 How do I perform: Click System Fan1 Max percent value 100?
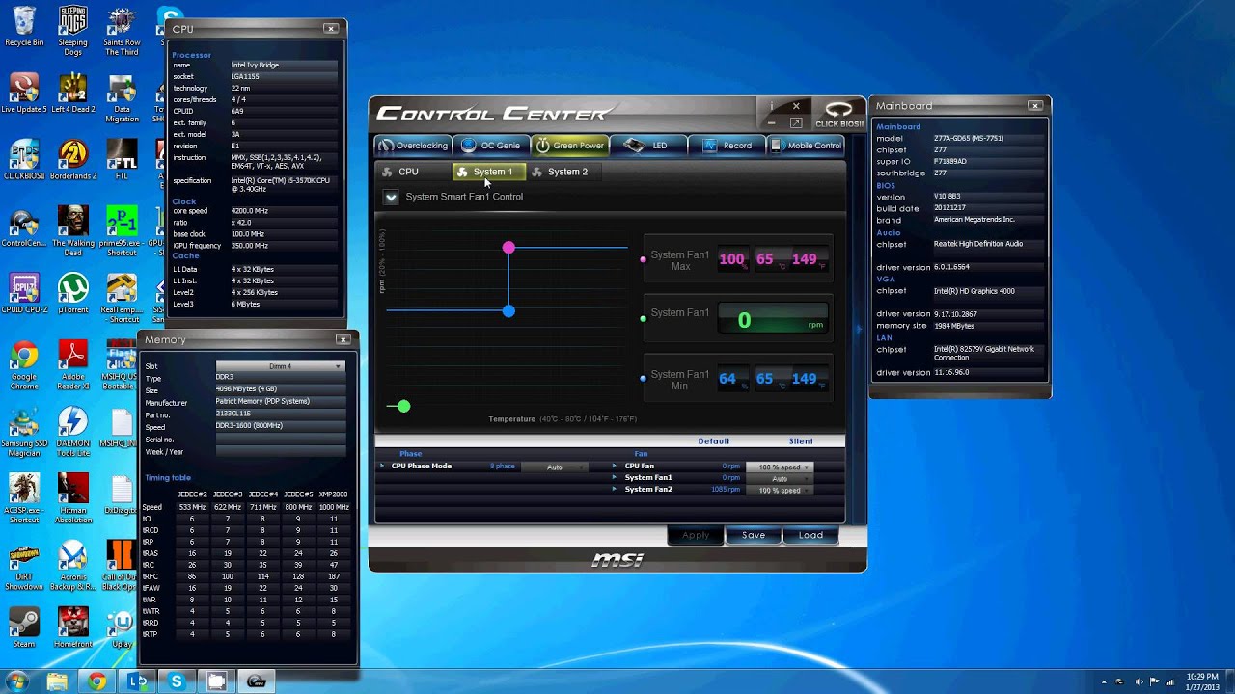coord(732,259)
